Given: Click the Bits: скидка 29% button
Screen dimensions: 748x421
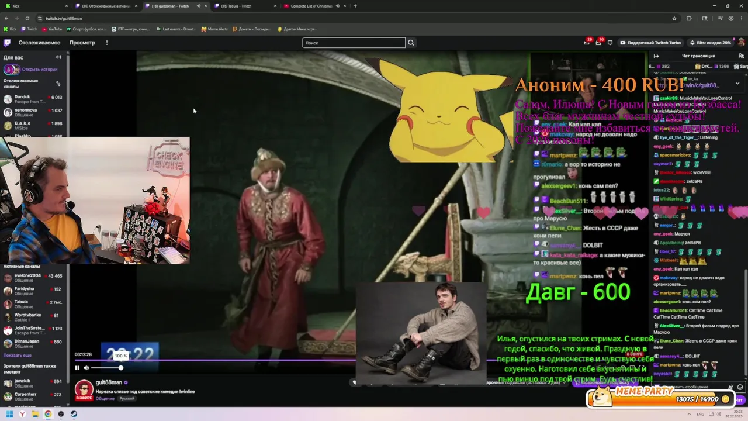Looking at the screenshot, I should click(710, 43).
